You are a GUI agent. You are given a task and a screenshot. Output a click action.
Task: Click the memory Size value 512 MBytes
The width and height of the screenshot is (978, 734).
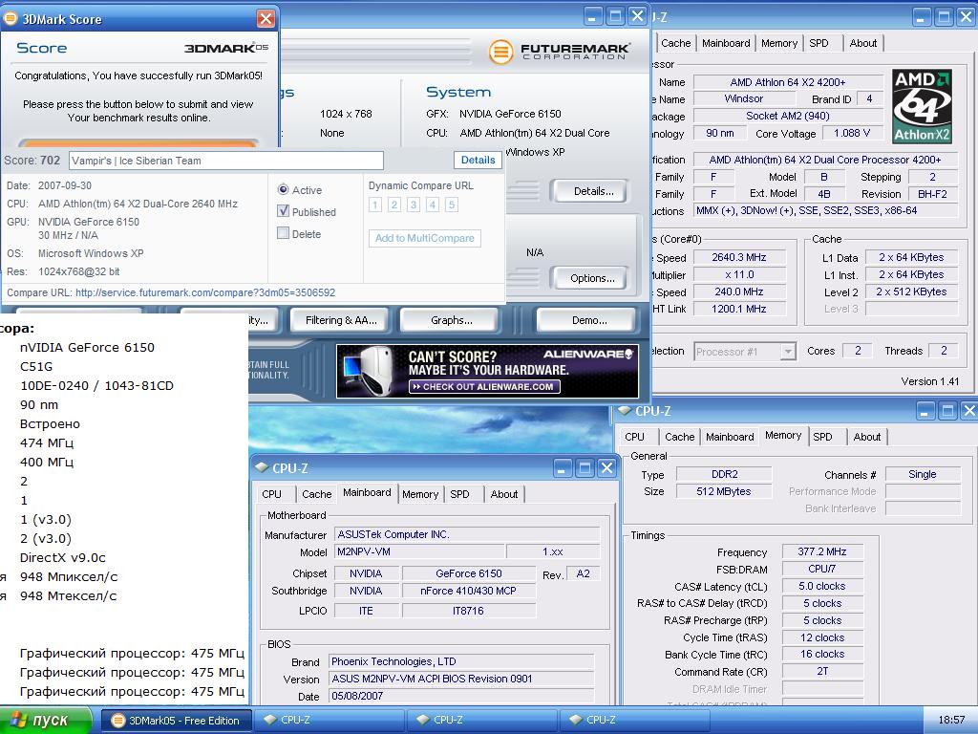click(724, 491)
